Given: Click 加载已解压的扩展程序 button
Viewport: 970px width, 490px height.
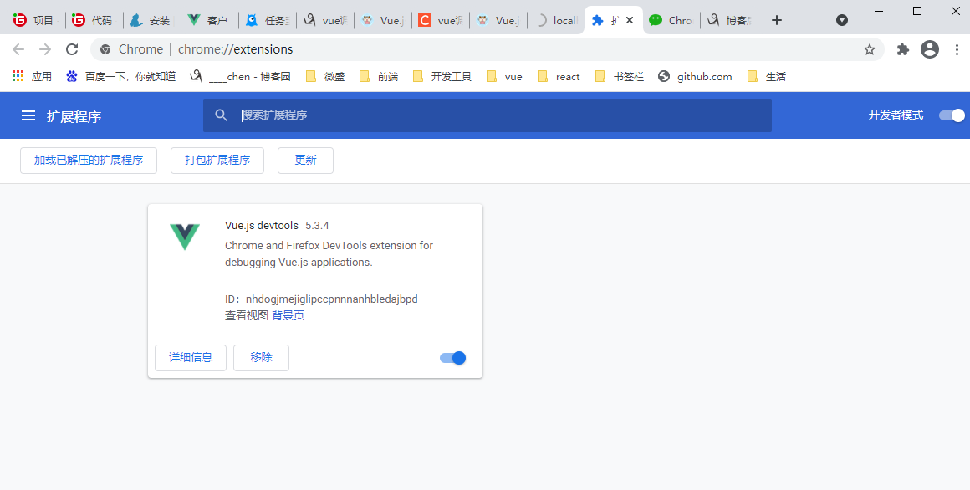Looking at the screenshot, I should tap(89, 161).
